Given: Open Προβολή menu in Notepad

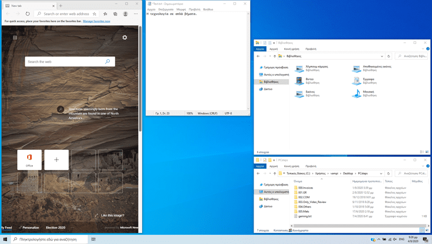Looking at the screenshot, I should pyautogui.click(x=195, y=9).
